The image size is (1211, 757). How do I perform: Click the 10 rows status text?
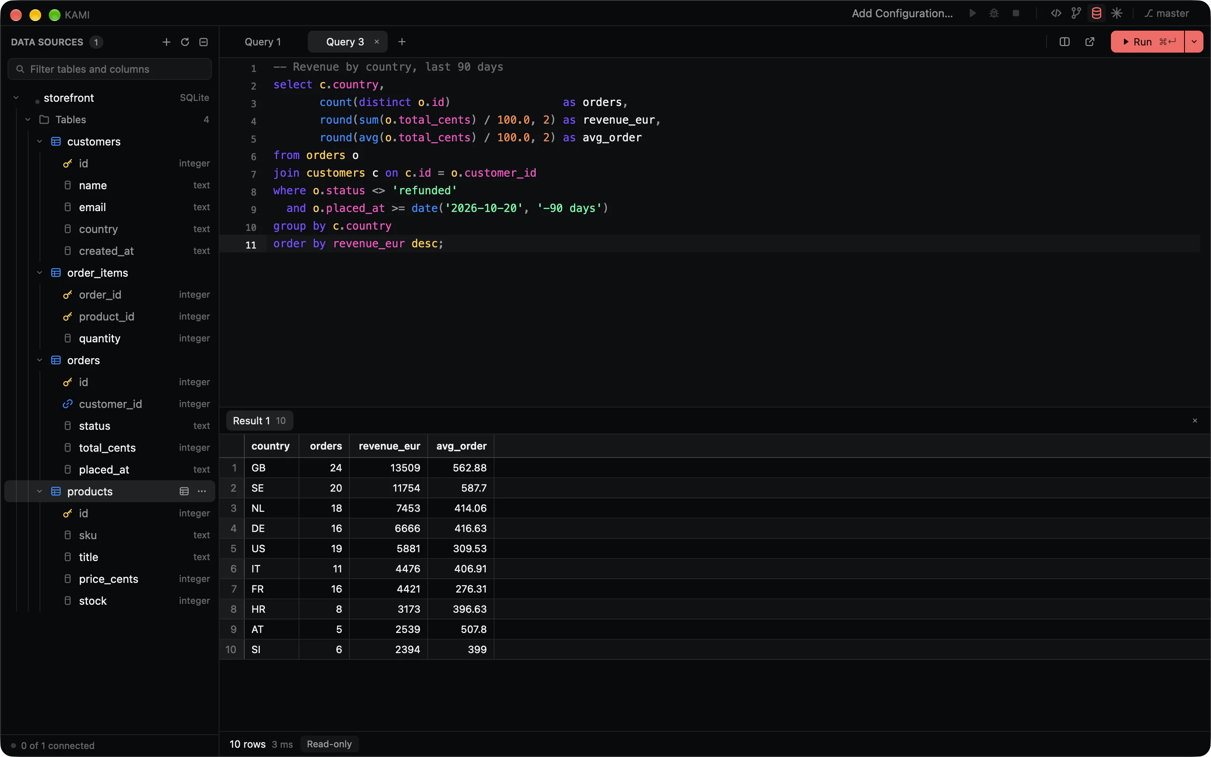(247, 744)
